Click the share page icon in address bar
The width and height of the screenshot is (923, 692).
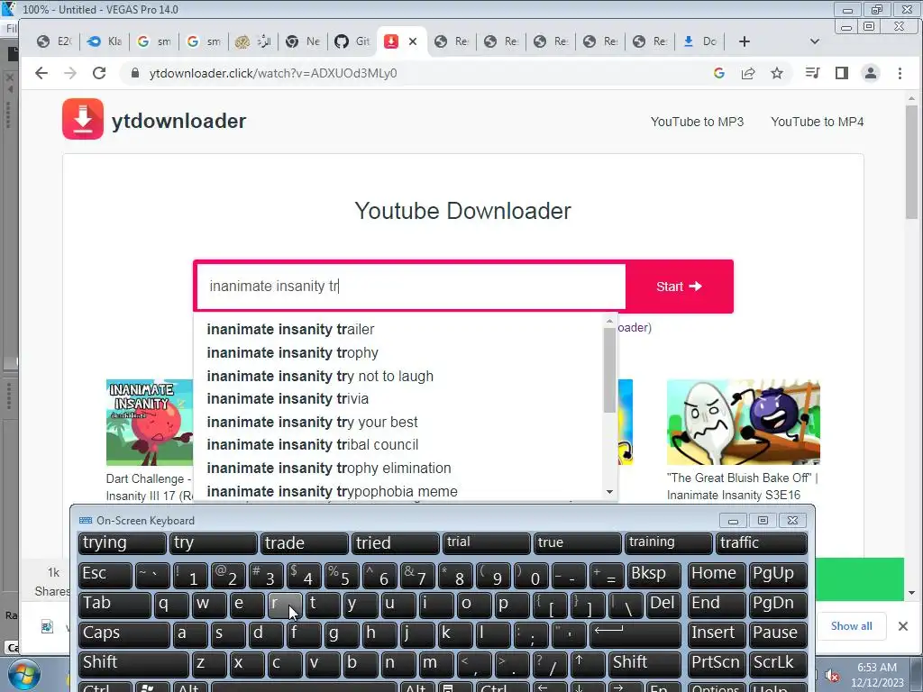tap(748, 73)
